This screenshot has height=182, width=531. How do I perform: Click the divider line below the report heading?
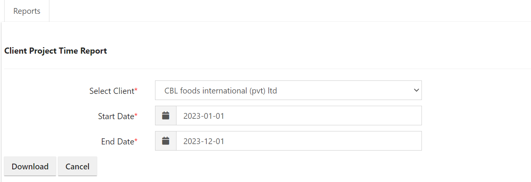click(267, 69)
